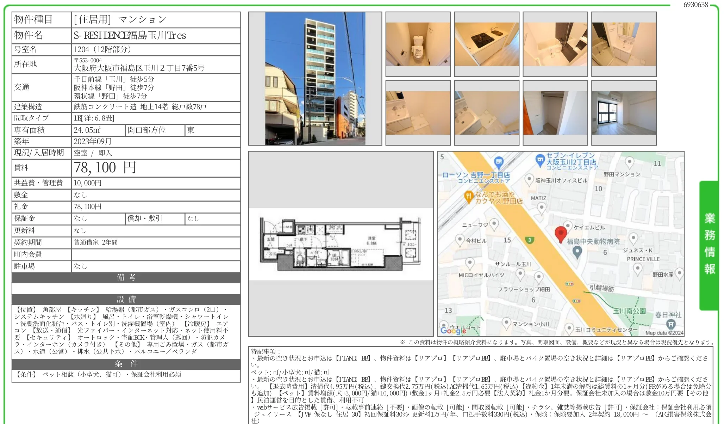Click the 条件 section header bar
This screenshot has height=424, width=724.
pyautogui.click(x=126, y=364)
